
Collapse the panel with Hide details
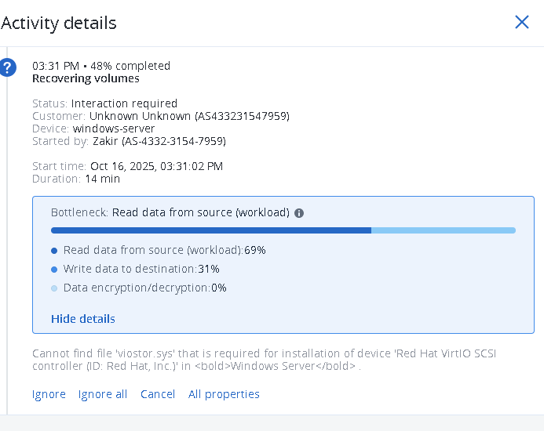point(83,319)
